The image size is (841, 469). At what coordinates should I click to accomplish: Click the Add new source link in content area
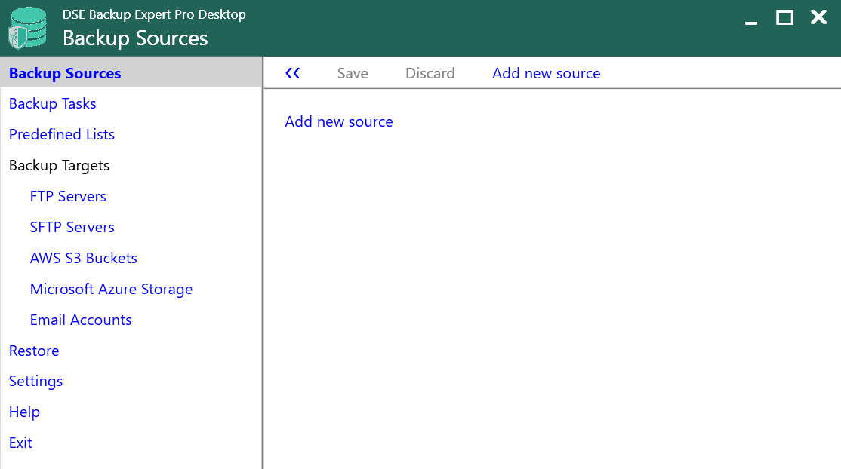pos(339,121)
